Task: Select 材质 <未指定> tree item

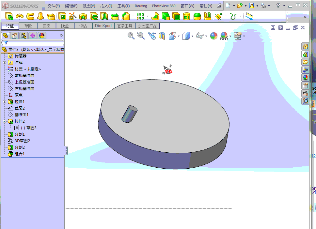Action: (x=28, y=69)
